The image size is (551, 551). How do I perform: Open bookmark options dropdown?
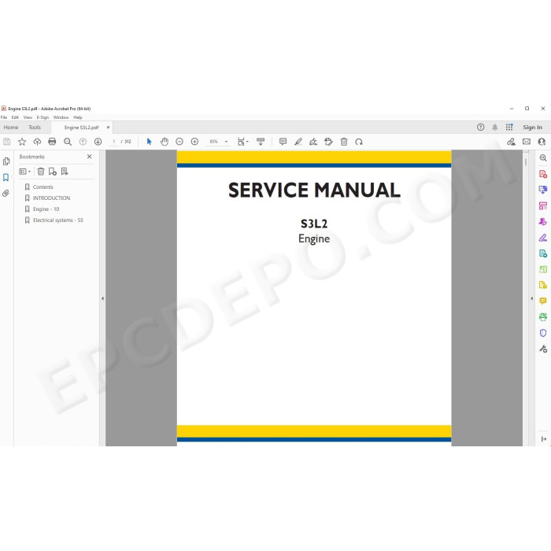point(24,172)
